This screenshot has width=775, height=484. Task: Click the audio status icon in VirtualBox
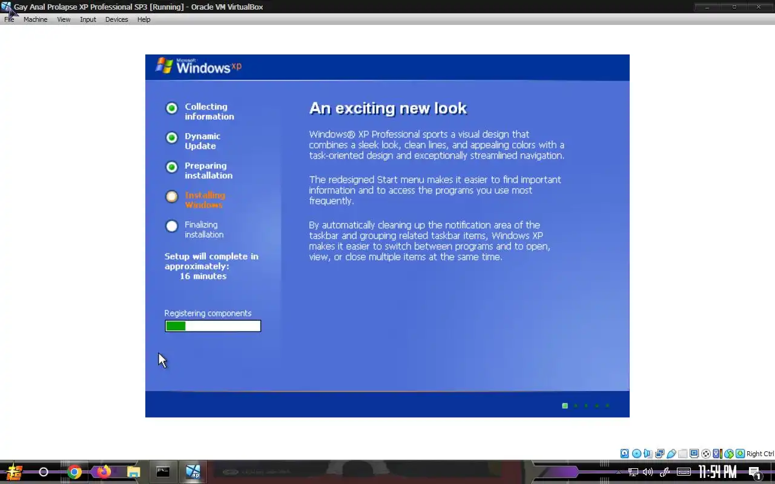648,454
